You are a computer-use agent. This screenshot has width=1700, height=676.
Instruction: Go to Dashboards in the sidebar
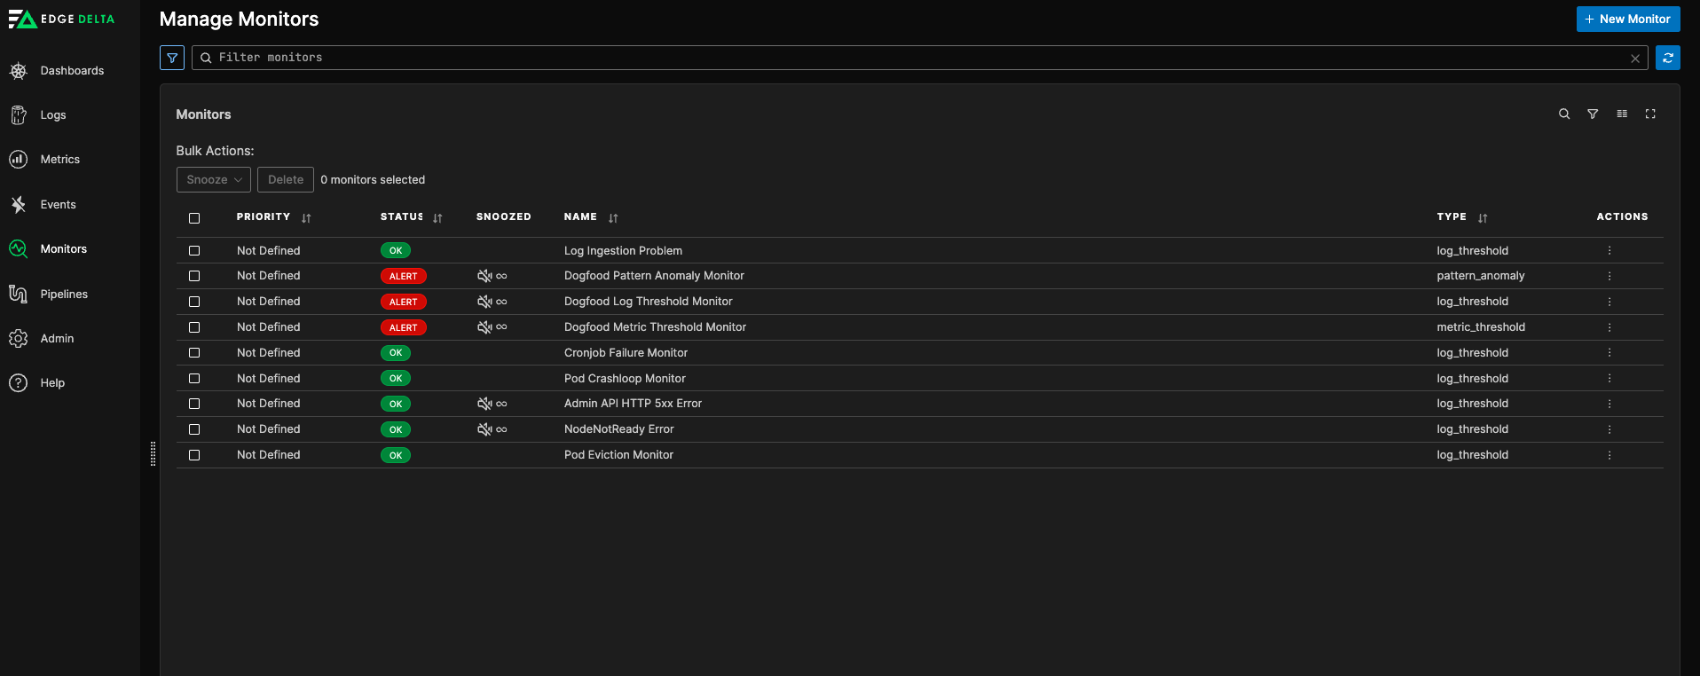coord(72,71)
